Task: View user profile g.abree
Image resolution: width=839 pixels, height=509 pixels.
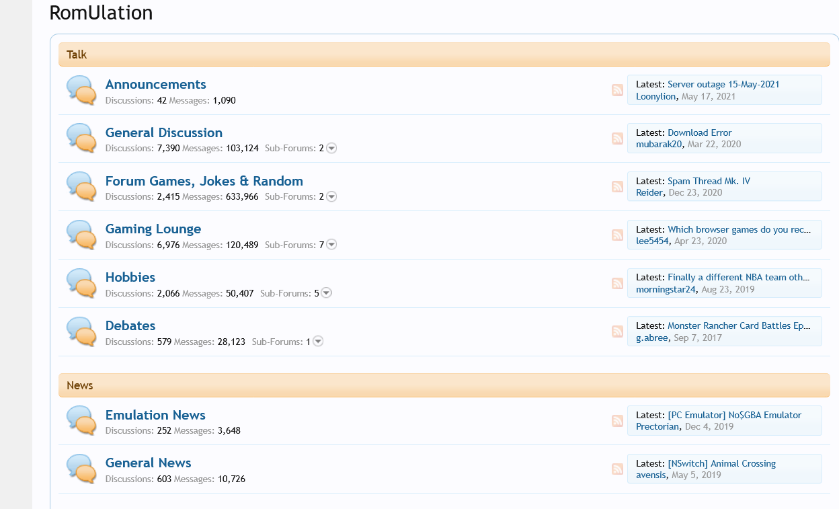Action: [652, 338]
